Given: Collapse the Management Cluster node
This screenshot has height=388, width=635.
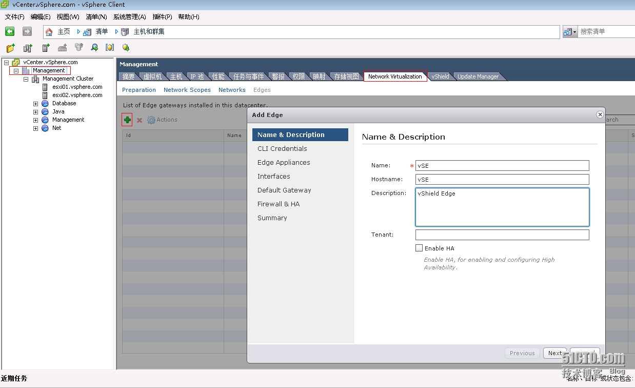Looking at the screenshot, I should point(26,79).
